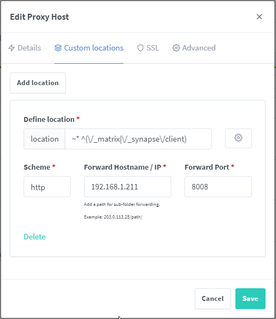The width and height of the screenshot is (276, 319).
Task: Click the 'Example: 203.0.113.25/path/' hint text
Action: pyautogui.click(x=113, y=217)
